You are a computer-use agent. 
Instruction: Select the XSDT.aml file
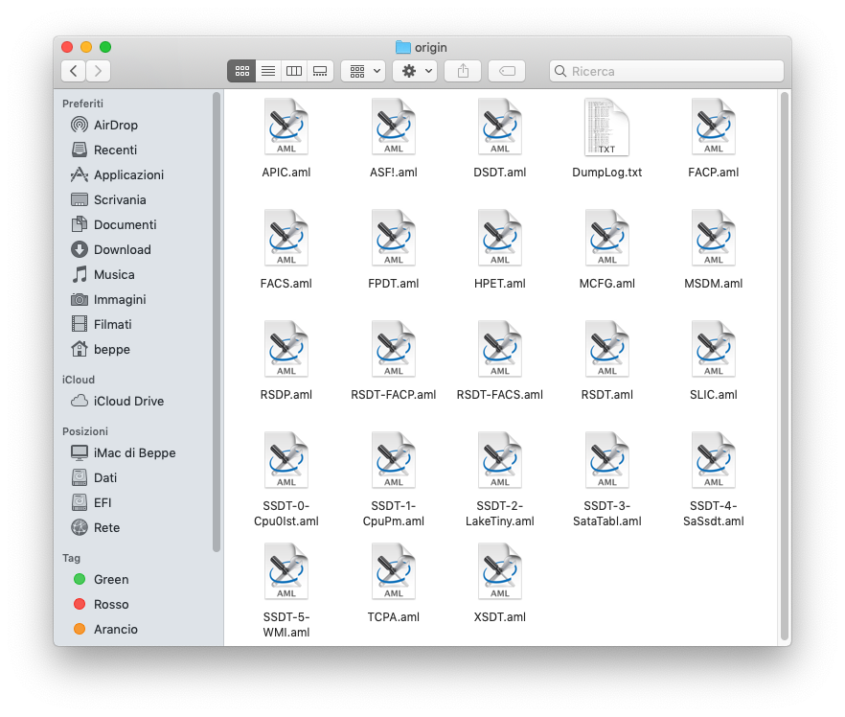[499, 582]
